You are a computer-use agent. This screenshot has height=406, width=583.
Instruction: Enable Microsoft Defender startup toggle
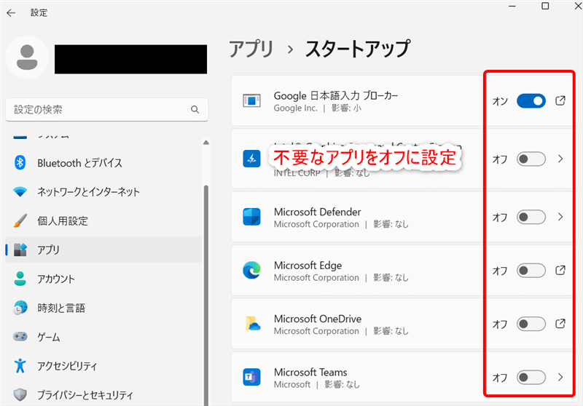point(531,217)
